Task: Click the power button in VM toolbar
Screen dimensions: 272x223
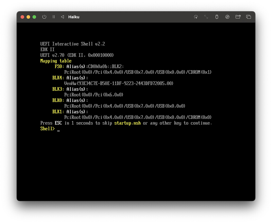Action: coord(44,17)
